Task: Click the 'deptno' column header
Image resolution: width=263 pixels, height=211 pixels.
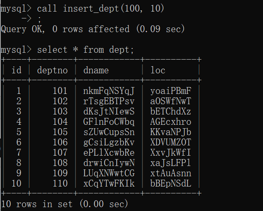Action: click(52, 70)
